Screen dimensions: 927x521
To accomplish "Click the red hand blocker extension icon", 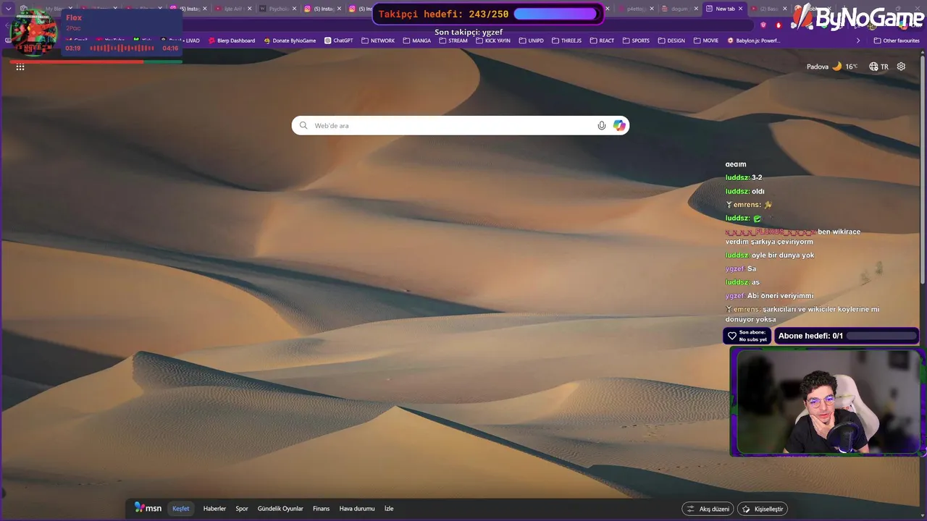I will [x=779, y=25].
